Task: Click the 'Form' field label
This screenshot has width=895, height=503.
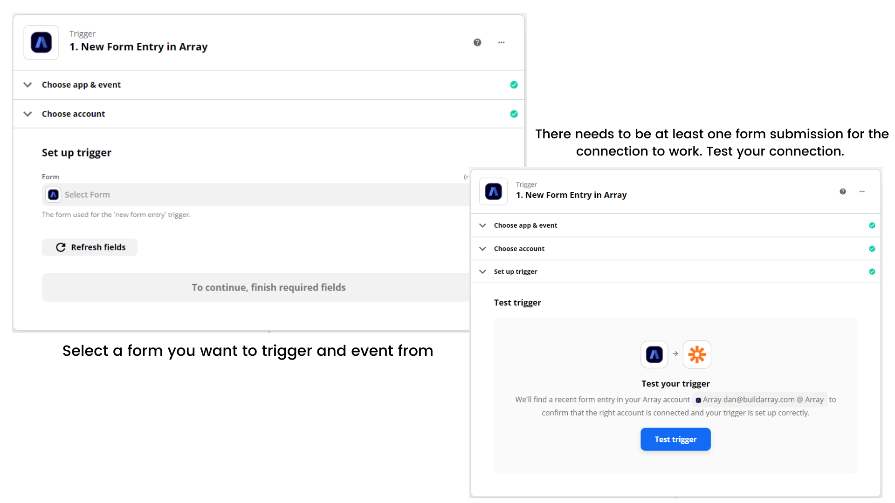Action: point(50,177)
